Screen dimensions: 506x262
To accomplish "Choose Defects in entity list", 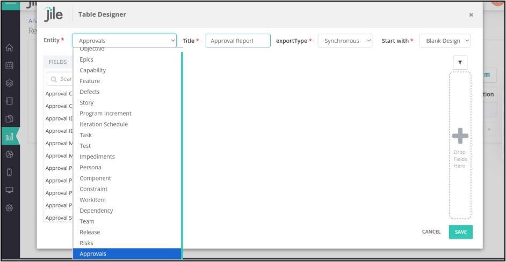I will [x=127, y=92].
